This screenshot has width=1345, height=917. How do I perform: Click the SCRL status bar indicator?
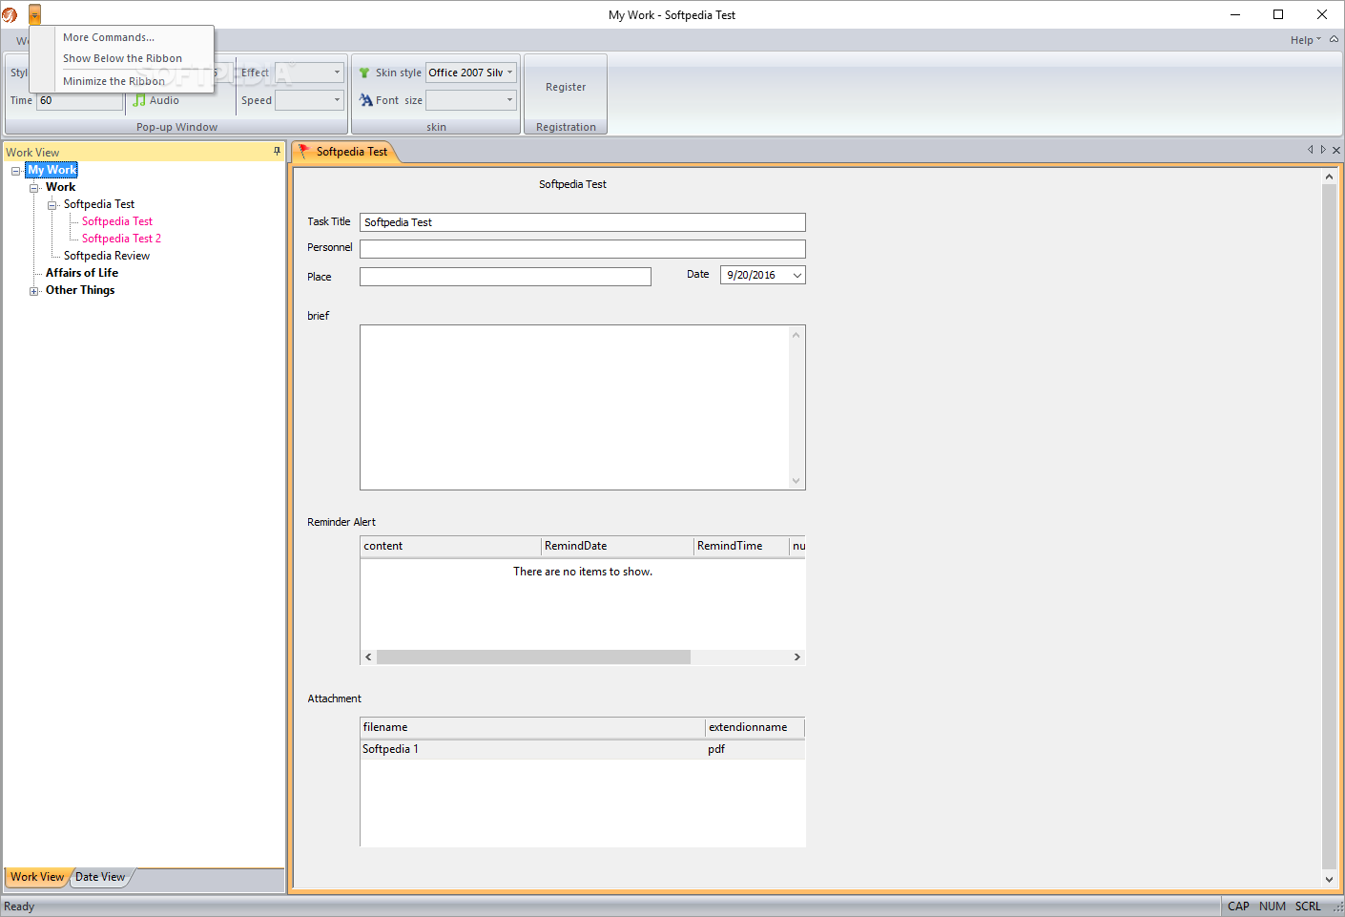(x=1308, y=907)
